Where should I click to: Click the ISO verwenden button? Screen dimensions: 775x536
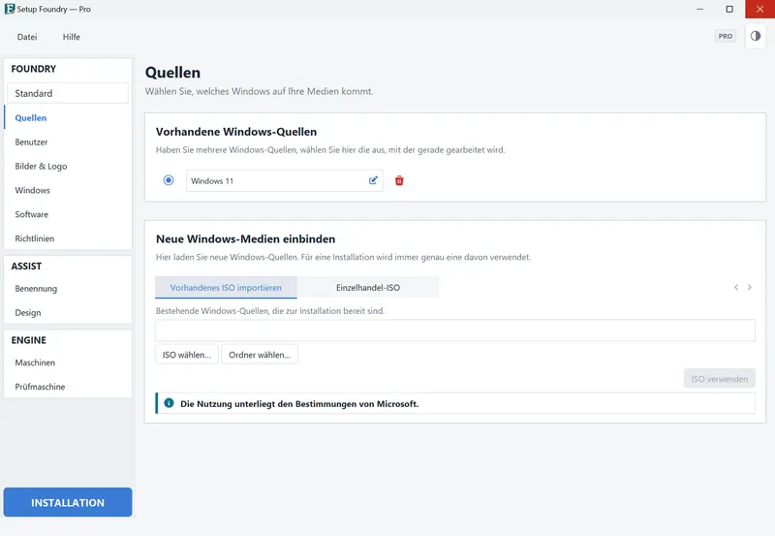[719, 379]
